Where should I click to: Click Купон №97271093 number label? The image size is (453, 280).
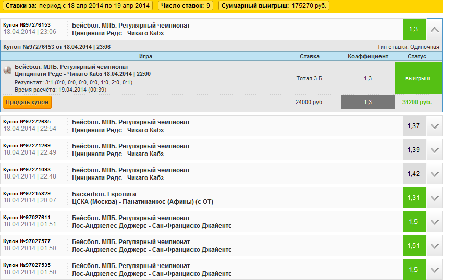[x=27, y=170]
